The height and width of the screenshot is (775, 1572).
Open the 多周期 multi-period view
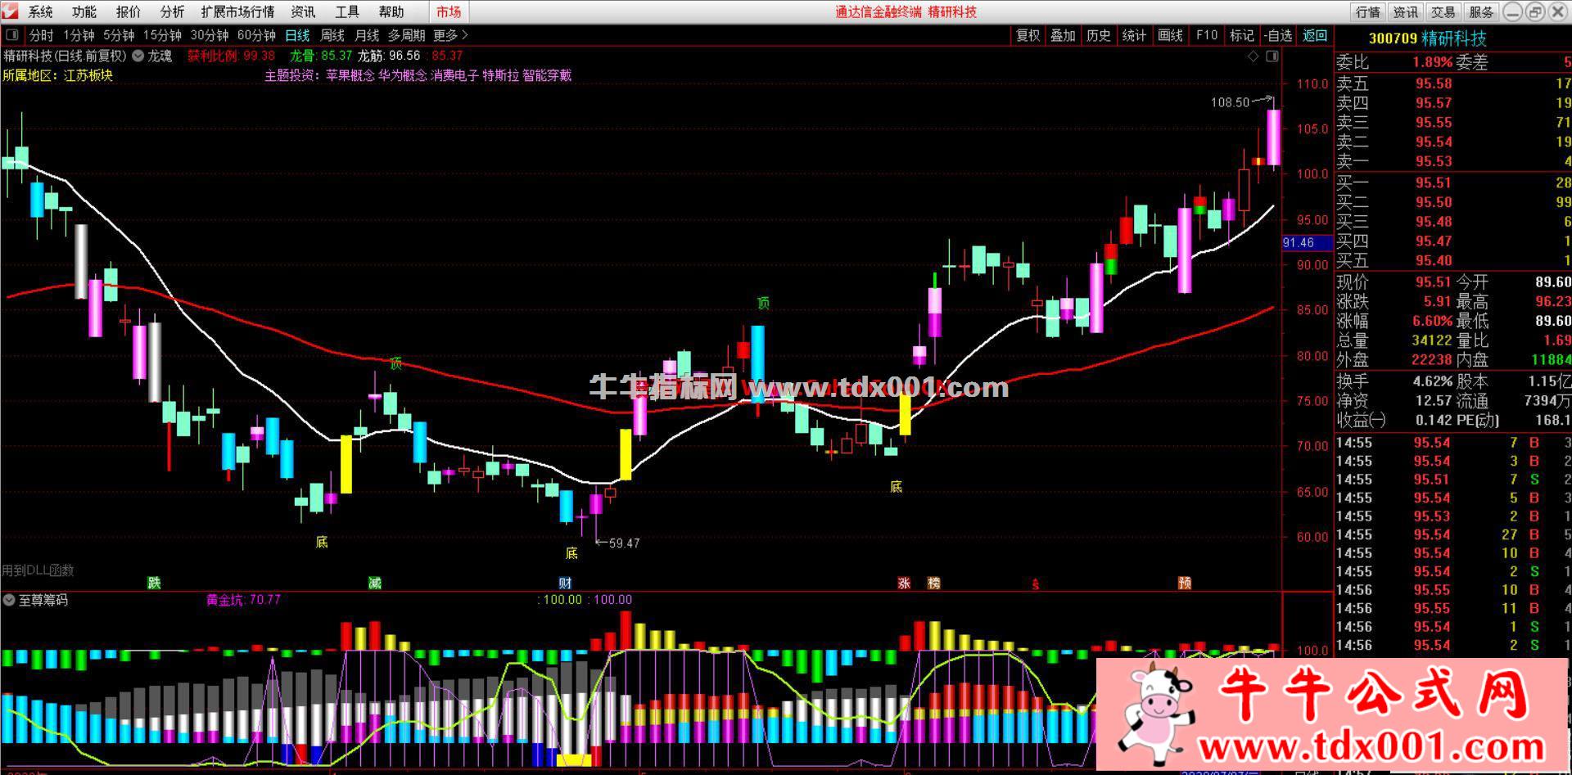[406, 35]
